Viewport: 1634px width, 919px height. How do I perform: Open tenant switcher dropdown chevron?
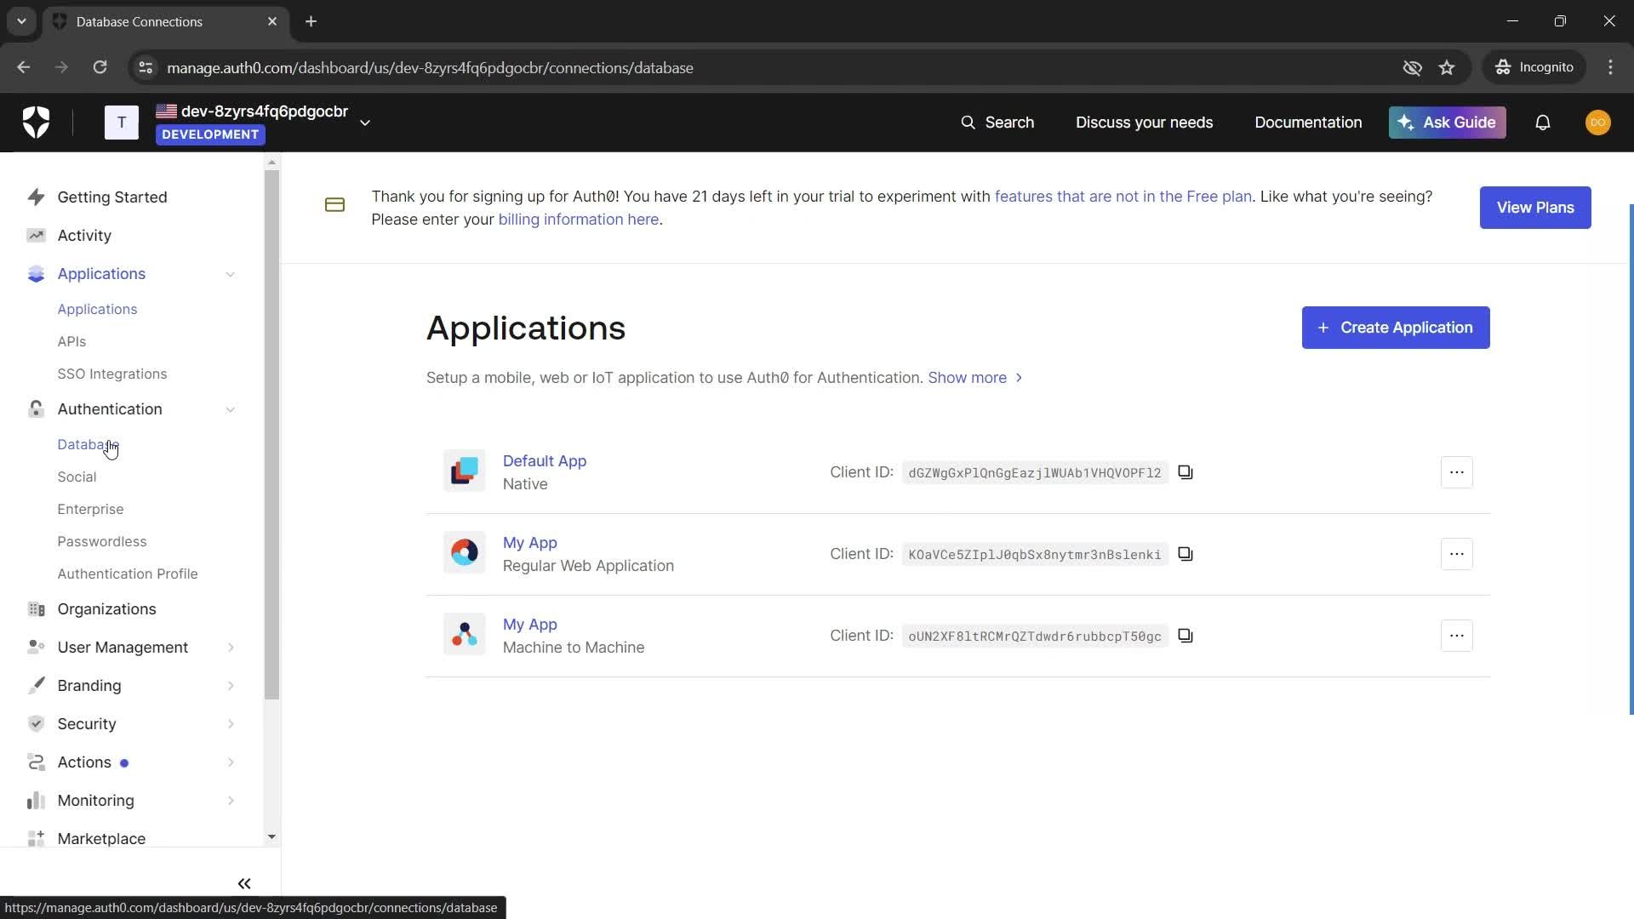point(365,123)
